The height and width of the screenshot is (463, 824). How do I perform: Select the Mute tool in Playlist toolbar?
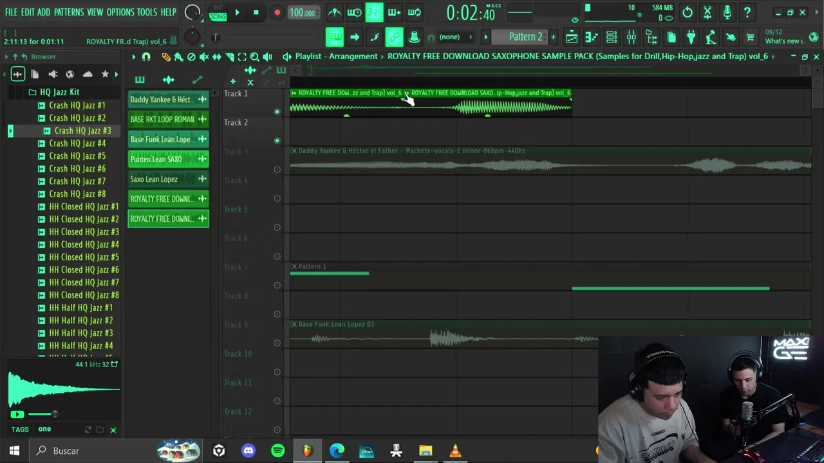click(204, 57)
